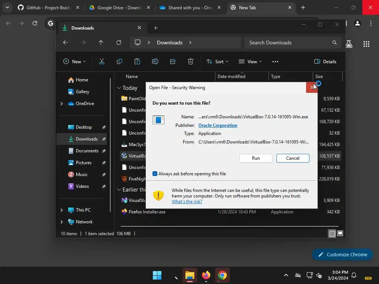Open the View dropdown
The width and height of the screenshot is (379, 284).
point(250,62)
